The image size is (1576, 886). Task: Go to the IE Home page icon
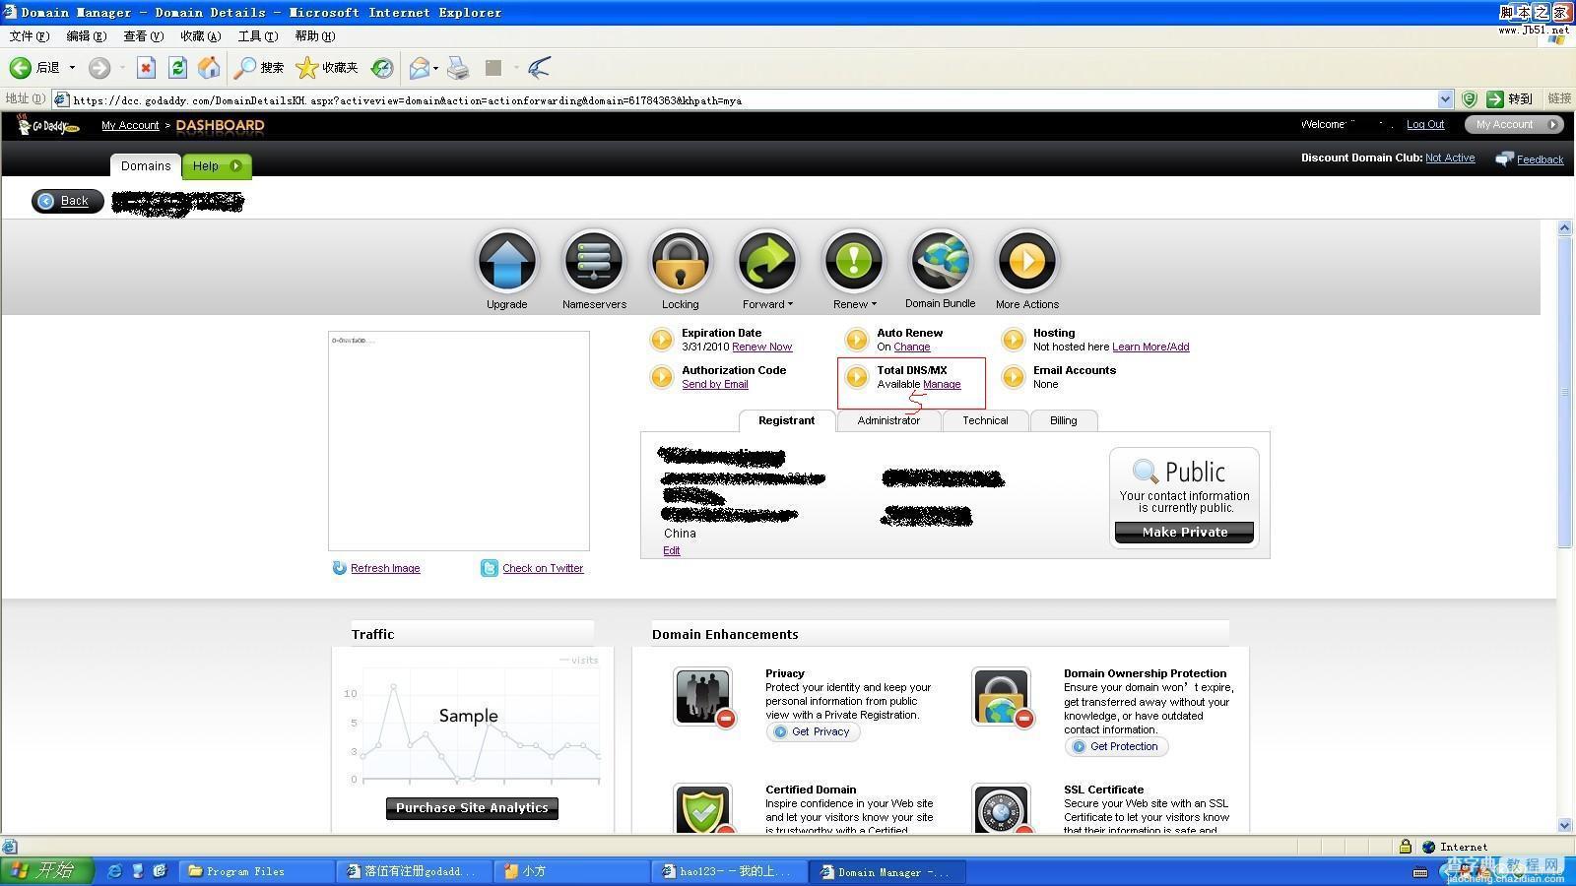(209, 68)
